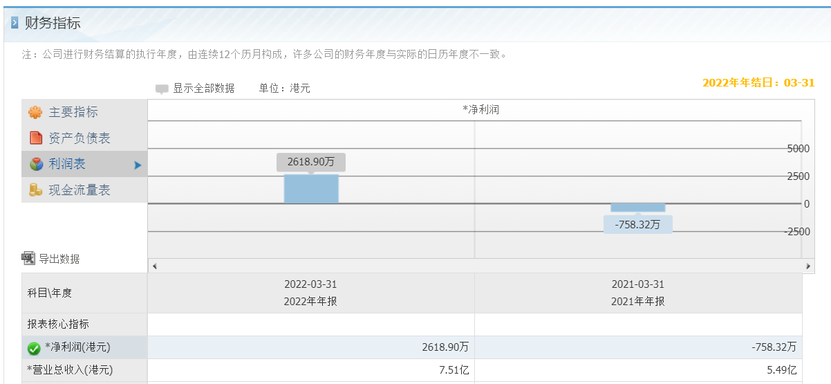Click the gray speech bubble icon
The height and width of the screenshot is (384, 831).
(x=162, y=89)
